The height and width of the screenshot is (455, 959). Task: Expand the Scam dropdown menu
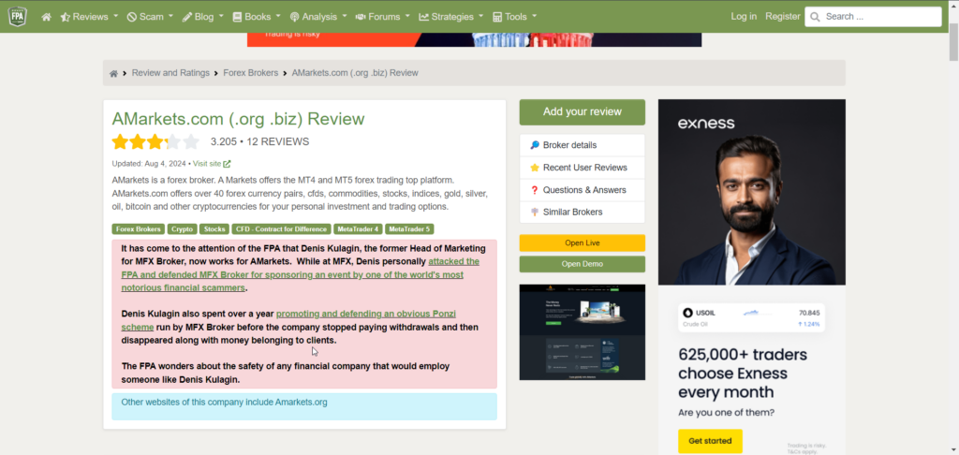coord(150,17)
